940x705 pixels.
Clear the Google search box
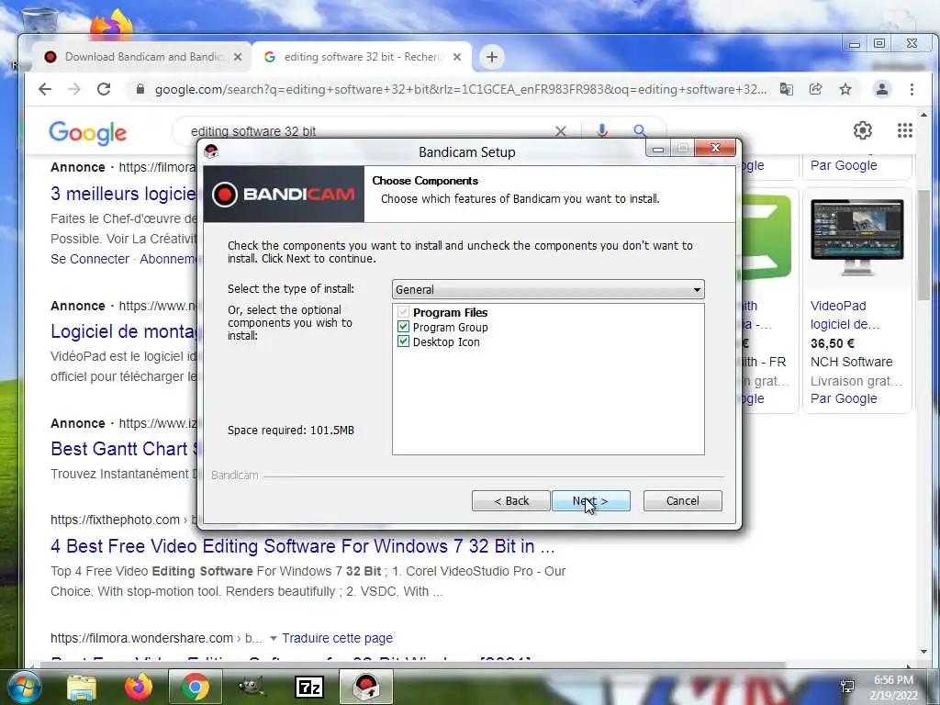click(x=561, y=131)
